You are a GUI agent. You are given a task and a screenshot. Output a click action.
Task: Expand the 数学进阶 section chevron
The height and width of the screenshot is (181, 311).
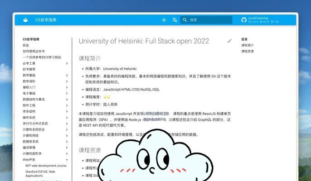pos(67,81)
